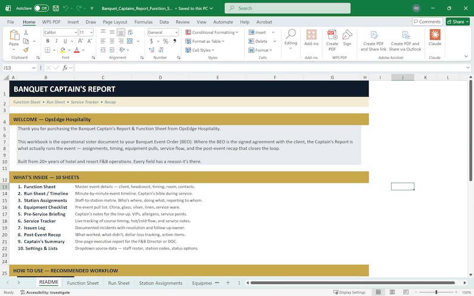Apply Underline formatting
The image size is (474, 296).
click(x=65, y=41)
